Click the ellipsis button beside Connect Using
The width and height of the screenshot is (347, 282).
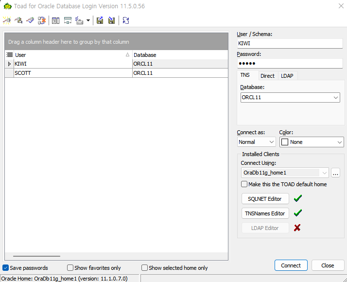click(x=335, y=173)
